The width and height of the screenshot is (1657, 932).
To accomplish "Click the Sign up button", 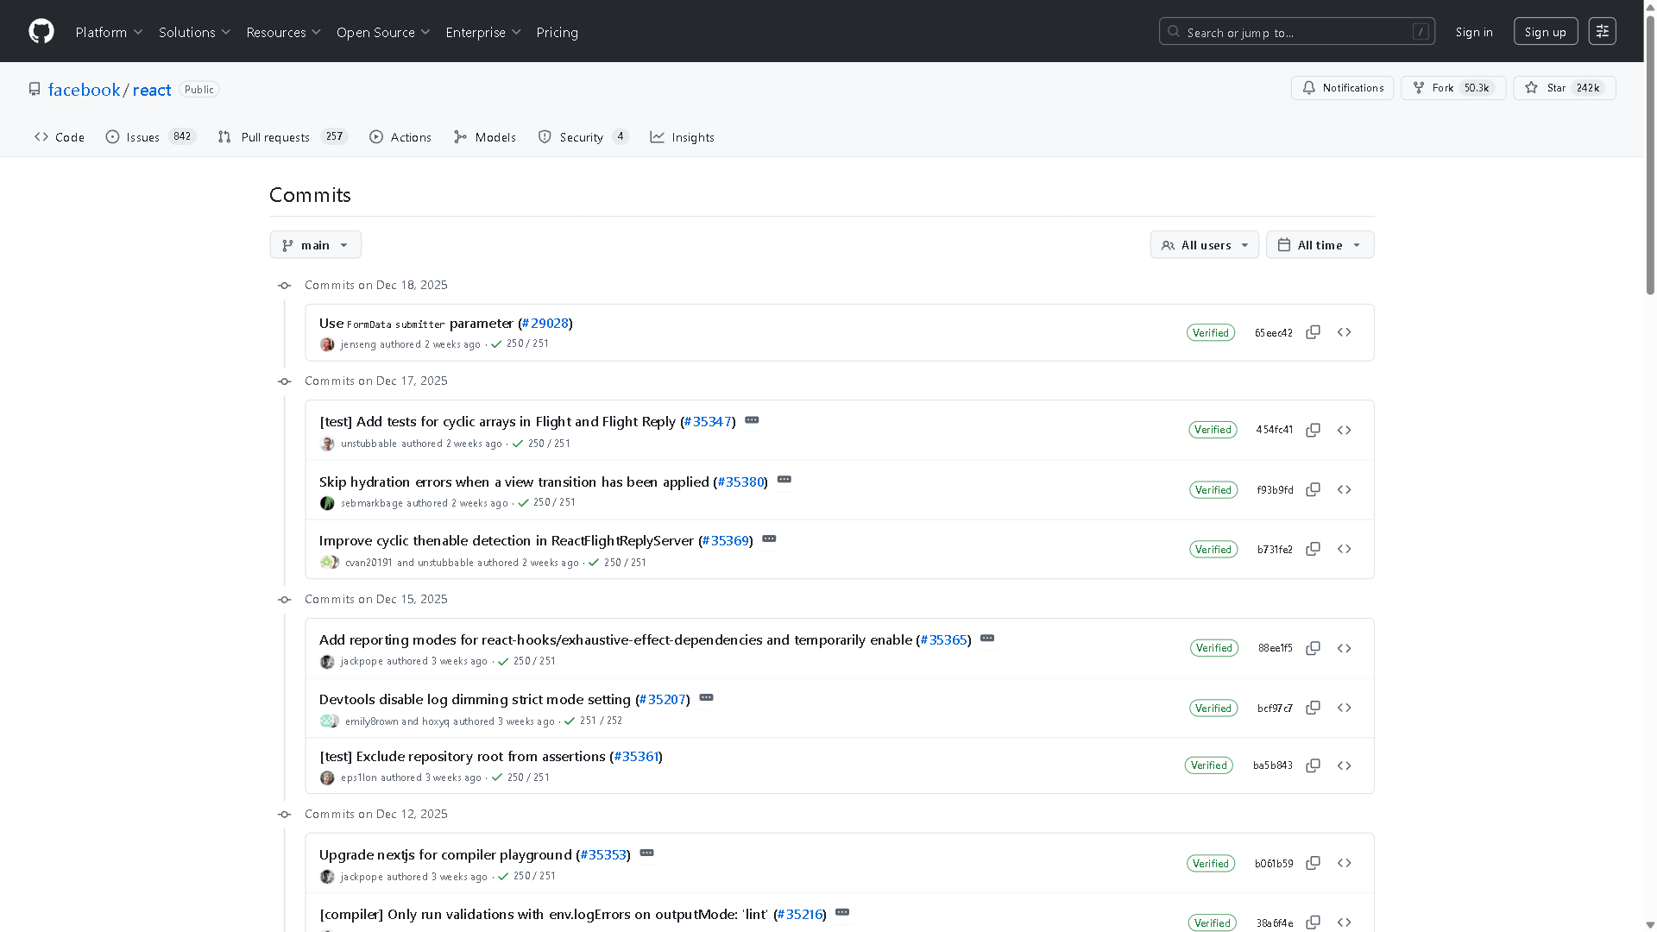I will (x=1545, y=31).
